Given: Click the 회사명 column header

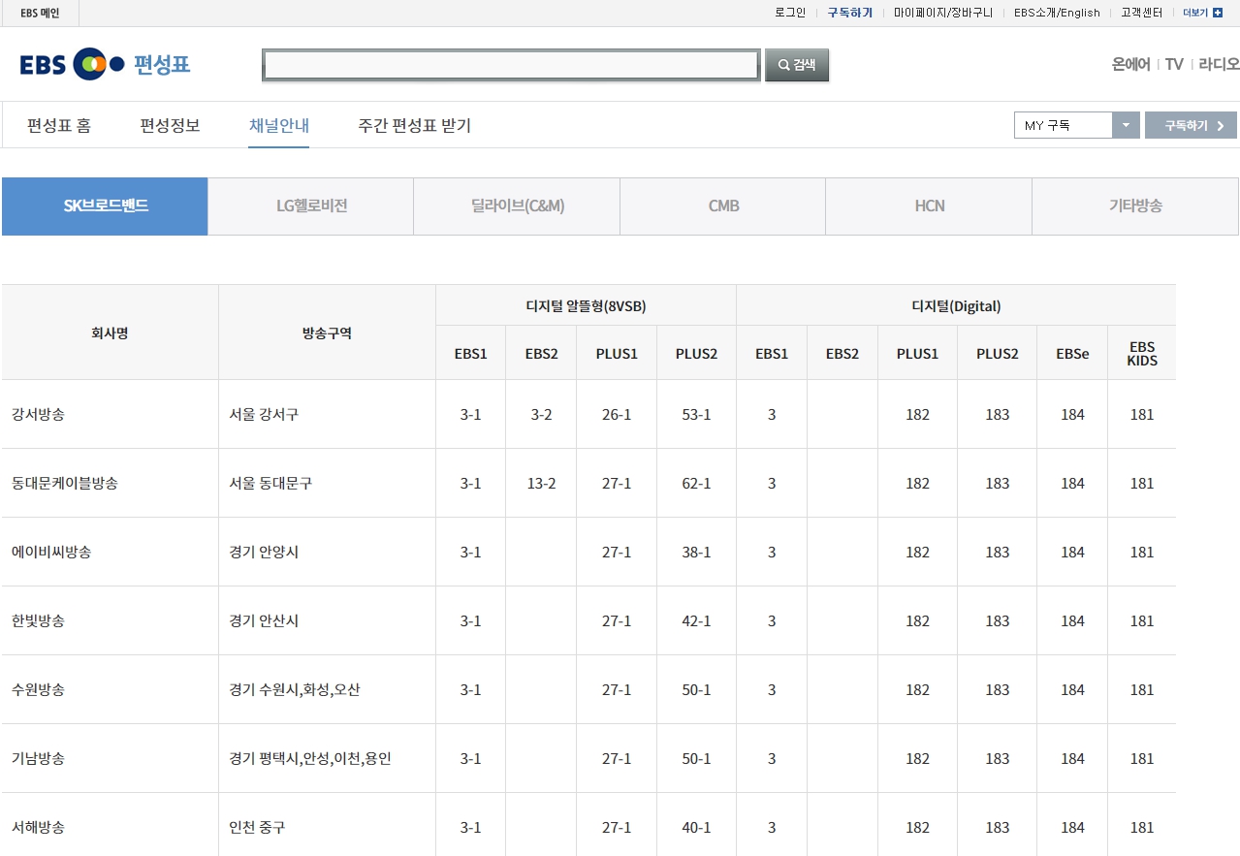Looking at the screenshot, I should (110, 333).
